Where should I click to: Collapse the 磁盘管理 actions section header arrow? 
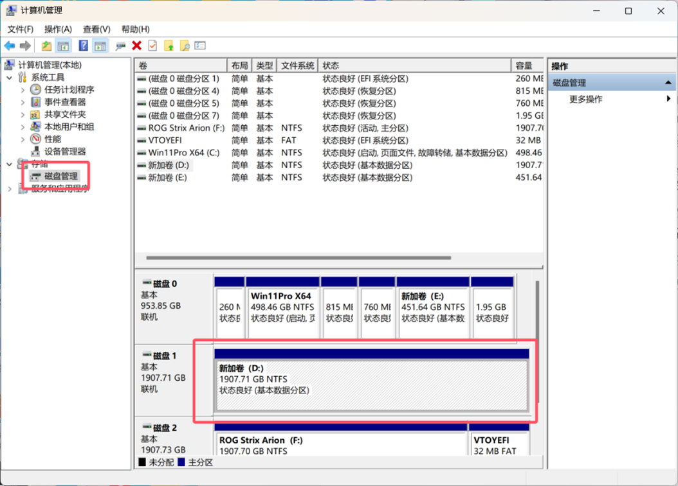(668, 83)
